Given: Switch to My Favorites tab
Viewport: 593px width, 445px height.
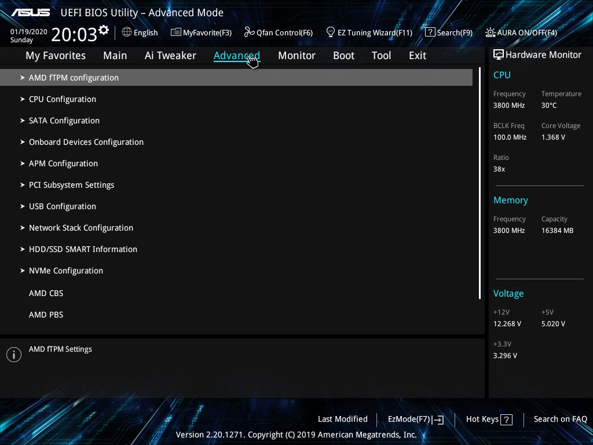Looking at the screenshot, I should pos(56,56).
